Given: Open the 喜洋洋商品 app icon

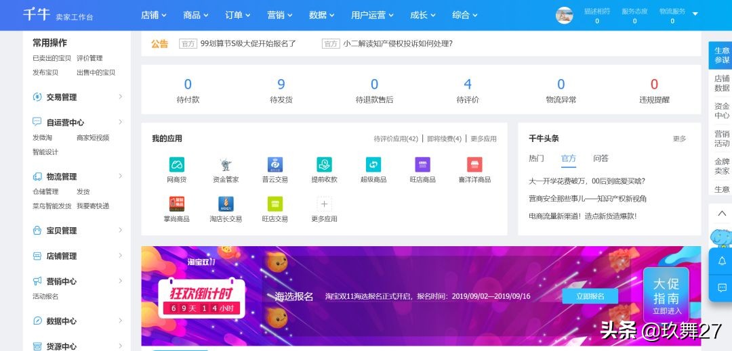Looking at the screenshot, I should (474, 164).
